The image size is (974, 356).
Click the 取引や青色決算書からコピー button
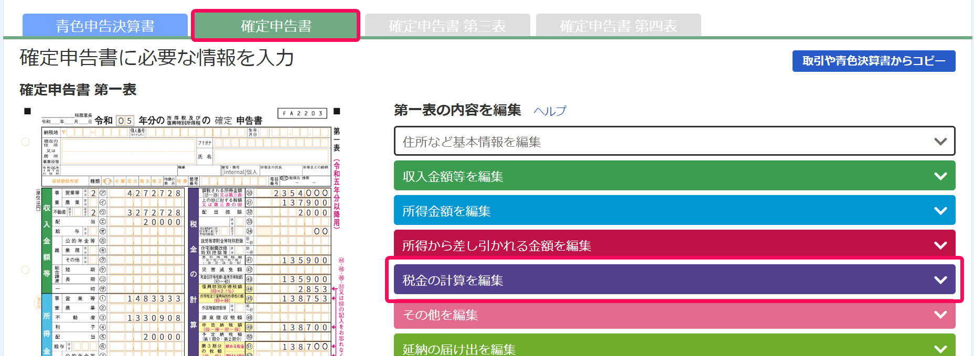coord(874,61)
